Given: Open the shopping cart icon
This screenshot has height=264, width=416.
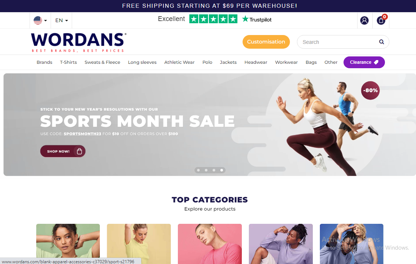Looking at the screenshot, I should 381,20.
